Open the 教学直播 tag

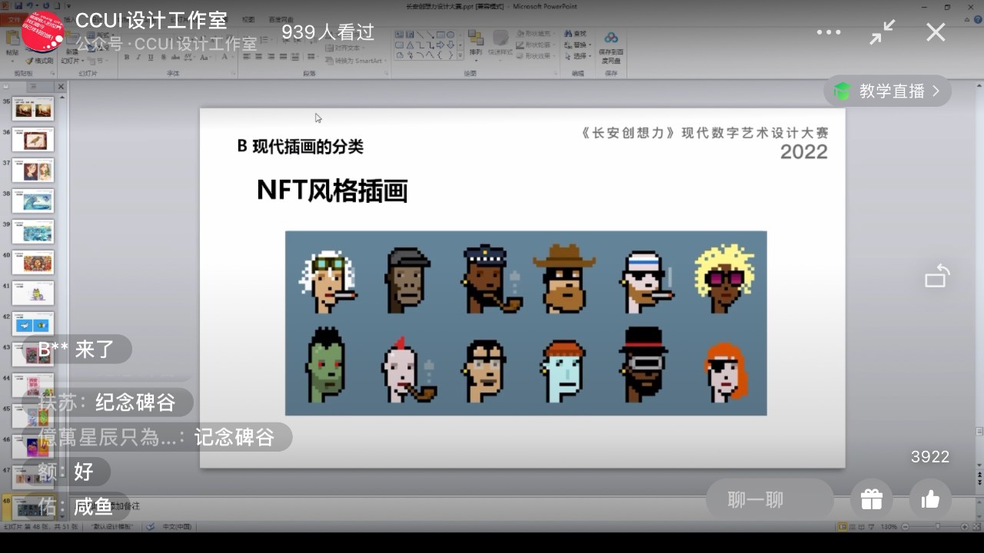click(x=888, y=91)
